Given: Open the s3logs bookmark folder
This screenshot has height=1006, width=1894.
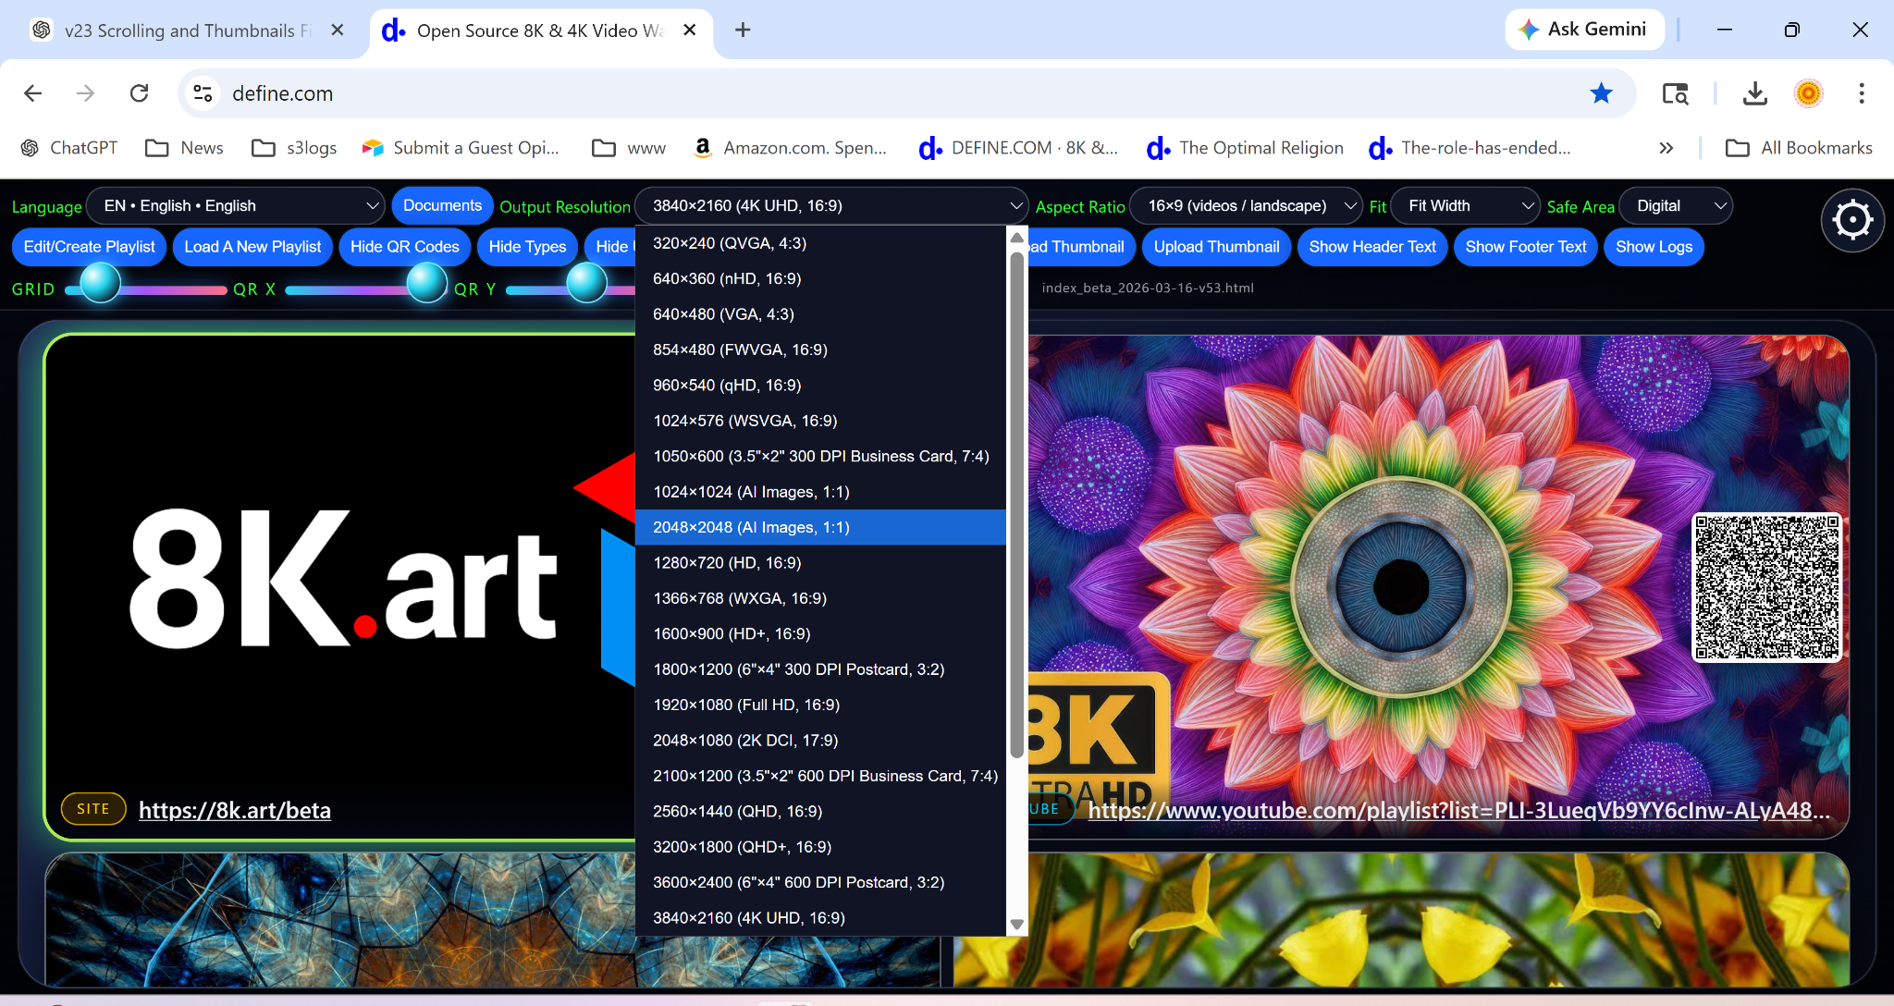Looking at the screenshot, I should [295, 148].
